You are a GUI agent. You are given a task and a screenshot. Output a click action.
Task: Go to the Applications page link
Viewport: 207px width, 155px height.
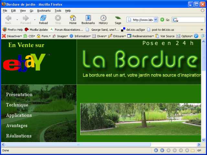19,115
